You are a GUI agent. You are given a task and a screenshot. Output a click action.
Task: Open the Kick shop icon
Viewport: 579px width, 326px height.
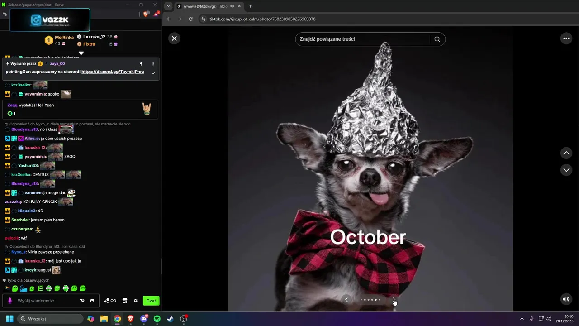[x=125, y=301]
